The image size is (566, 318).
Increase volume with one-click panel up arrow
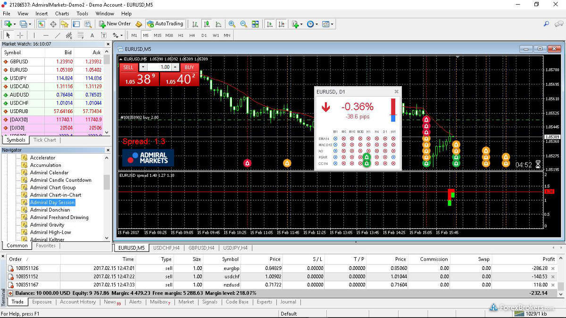pos(175,67)
